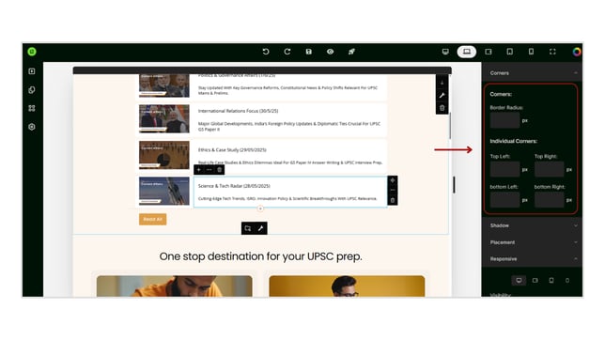Click the Top Right corner input

(x=549, y=169)
